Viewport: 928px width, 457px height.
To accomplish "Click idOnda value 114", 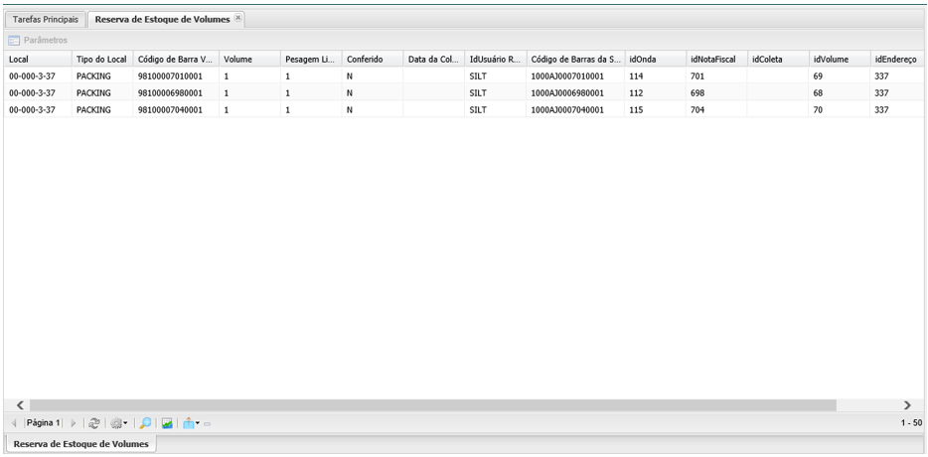I will pyautogui.click(x=636, y=76).
